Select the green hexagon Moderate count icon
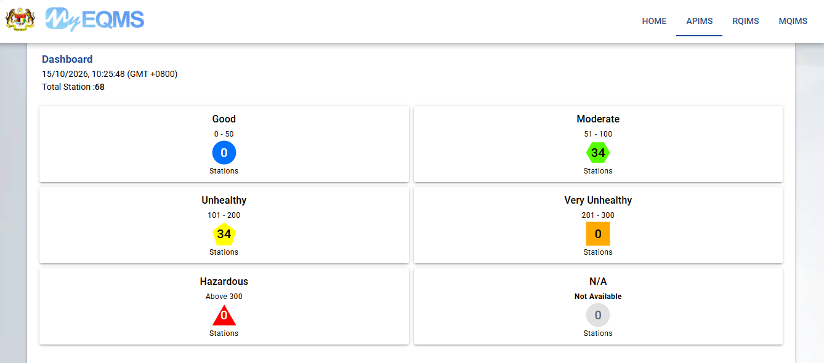 pyautogui.click(x=598, y=153)
